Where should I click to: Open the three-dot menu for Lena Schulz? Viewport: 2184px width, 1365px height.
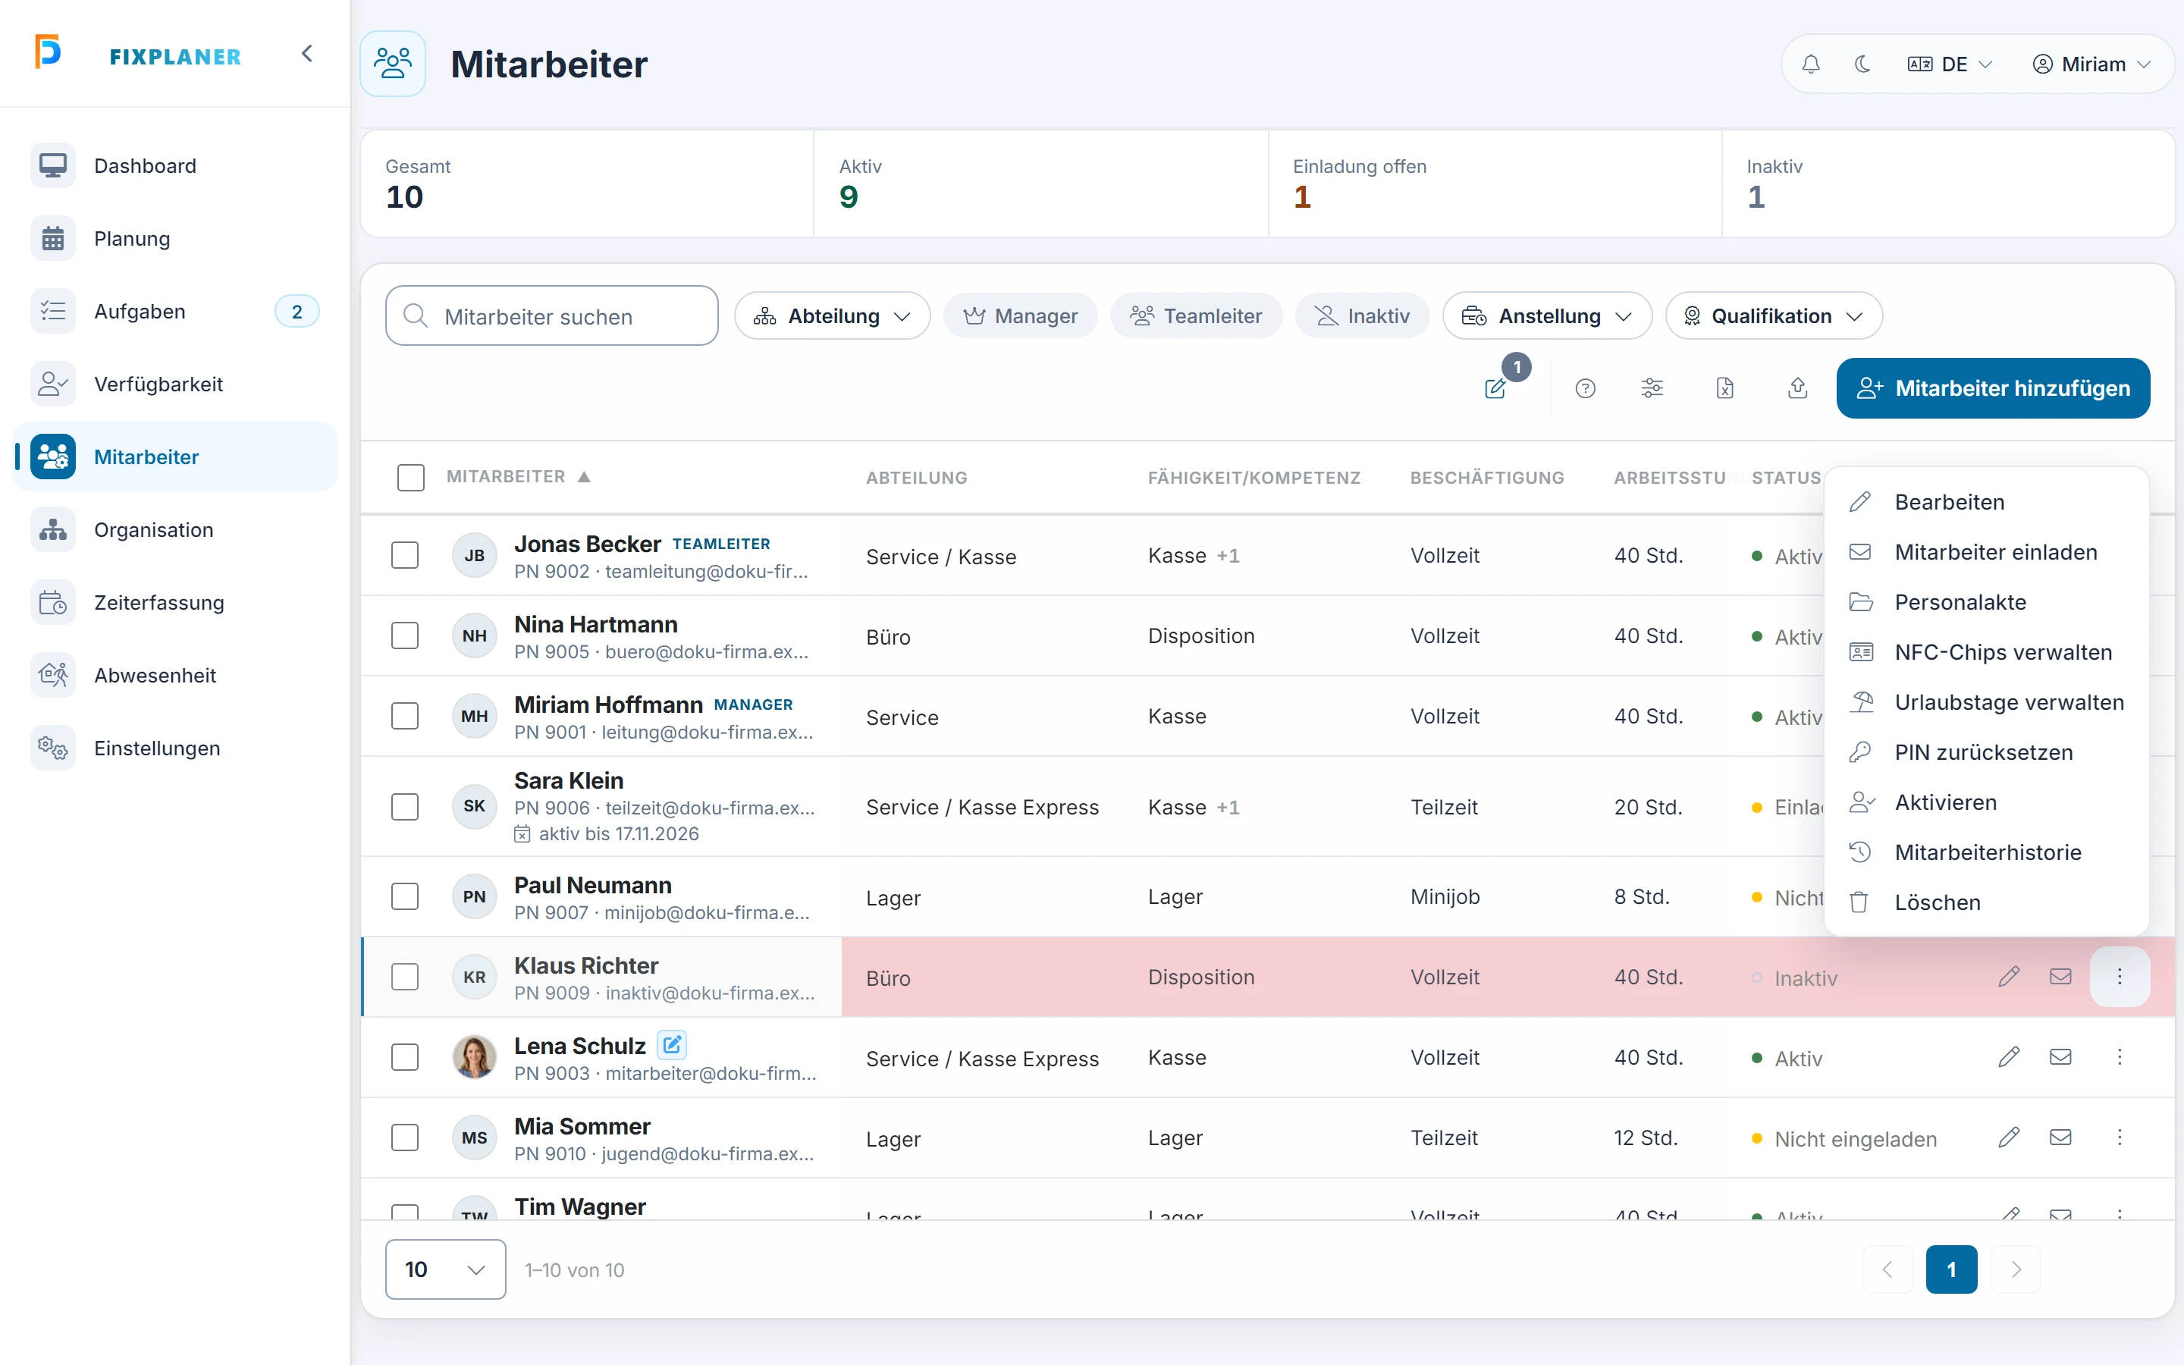[x=2120, y=1057]
